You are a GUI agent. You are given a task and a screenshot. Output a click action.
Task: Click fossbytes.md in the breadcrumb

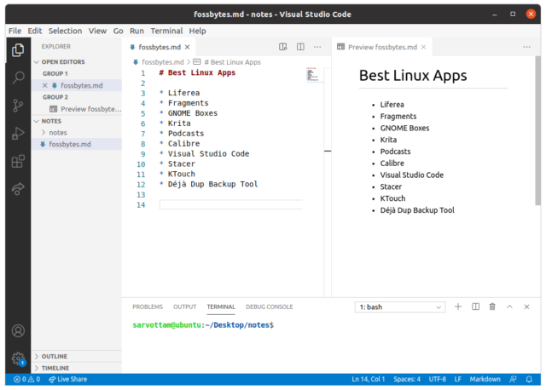click(x=163, y=62)
